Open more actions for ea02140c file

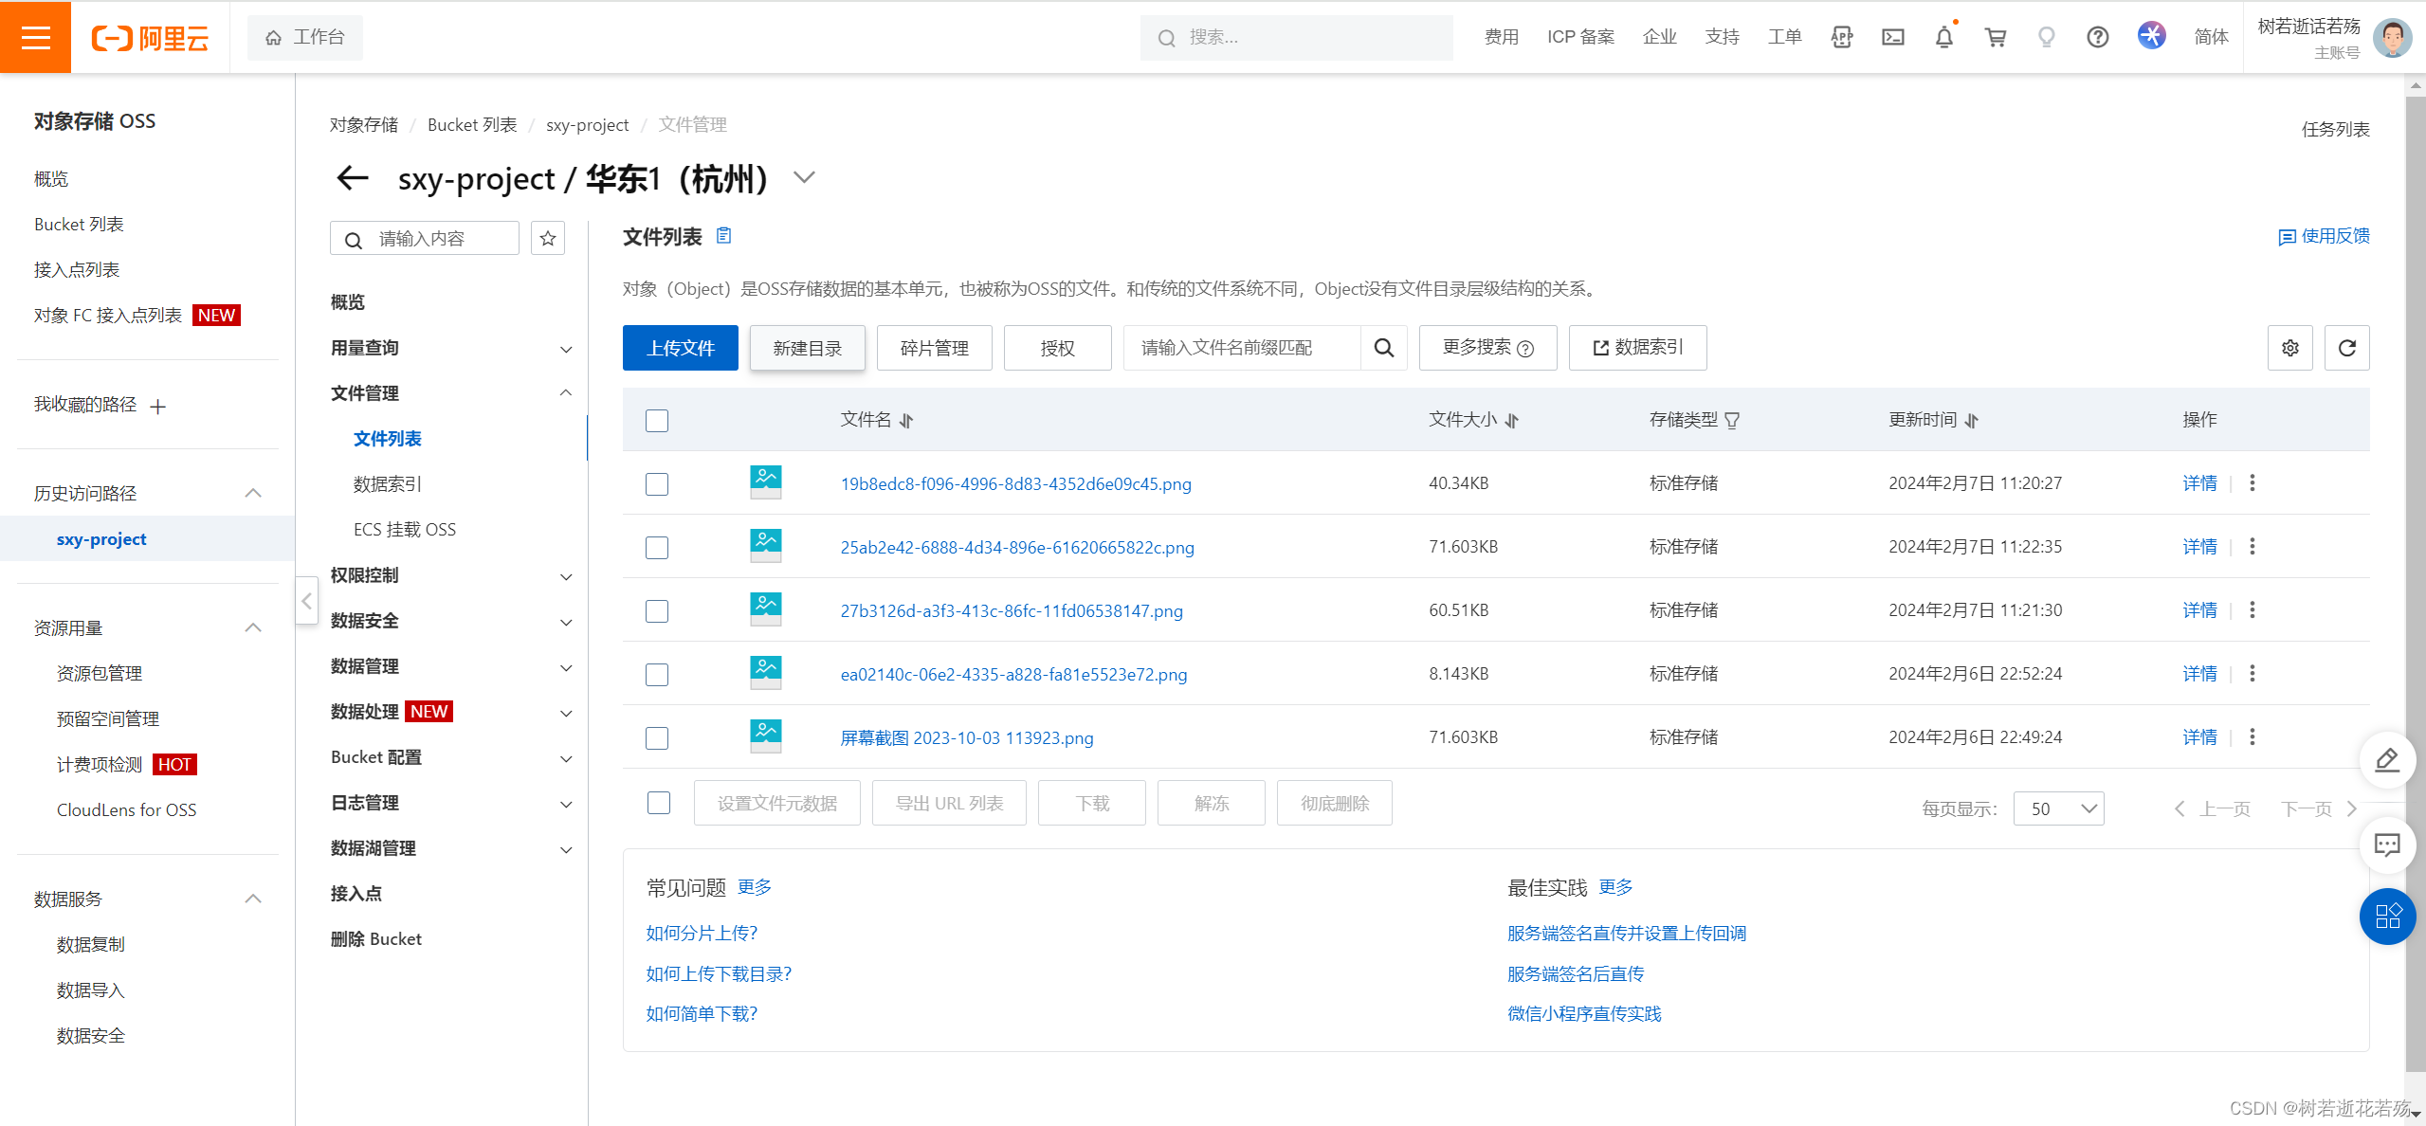[x=2253, y=673]
